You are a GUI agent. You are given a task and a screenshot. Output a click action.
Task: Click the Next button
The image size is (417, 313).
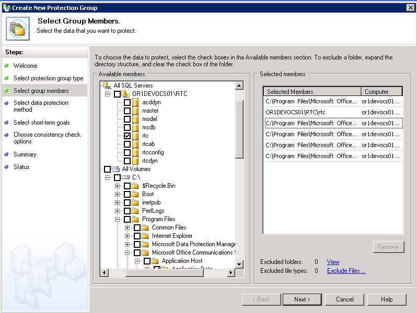(302, 299)
